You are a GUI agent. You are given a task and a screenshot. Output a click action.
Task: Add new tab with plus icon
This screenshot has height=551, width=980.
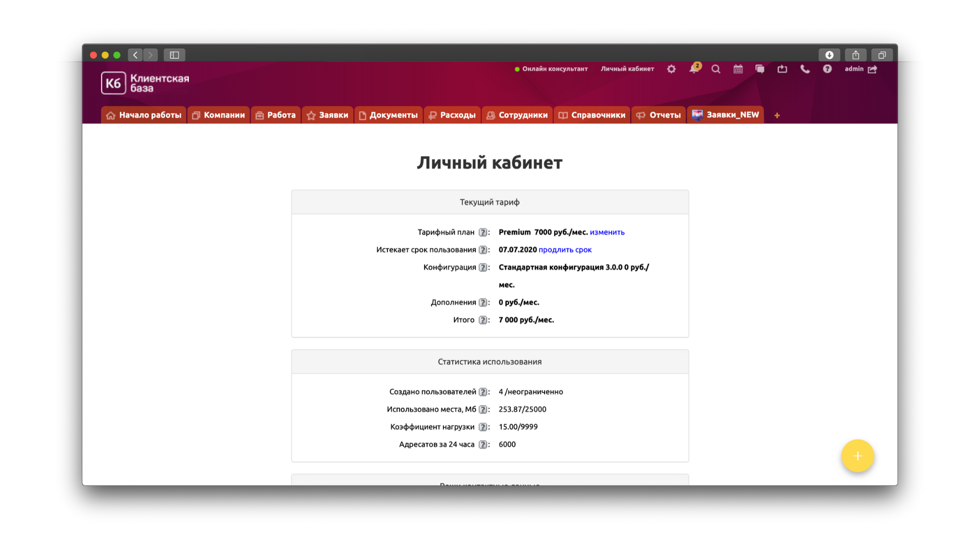coord(777,115)
